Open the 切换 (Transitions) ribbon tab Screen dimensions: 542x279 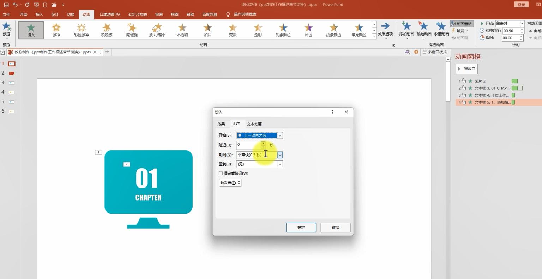tap(71, 14)
